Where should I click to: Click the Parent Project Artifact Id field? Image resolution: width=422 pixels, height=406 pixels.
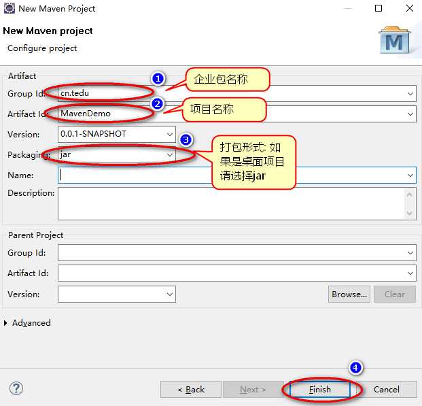tap(237, 273)
